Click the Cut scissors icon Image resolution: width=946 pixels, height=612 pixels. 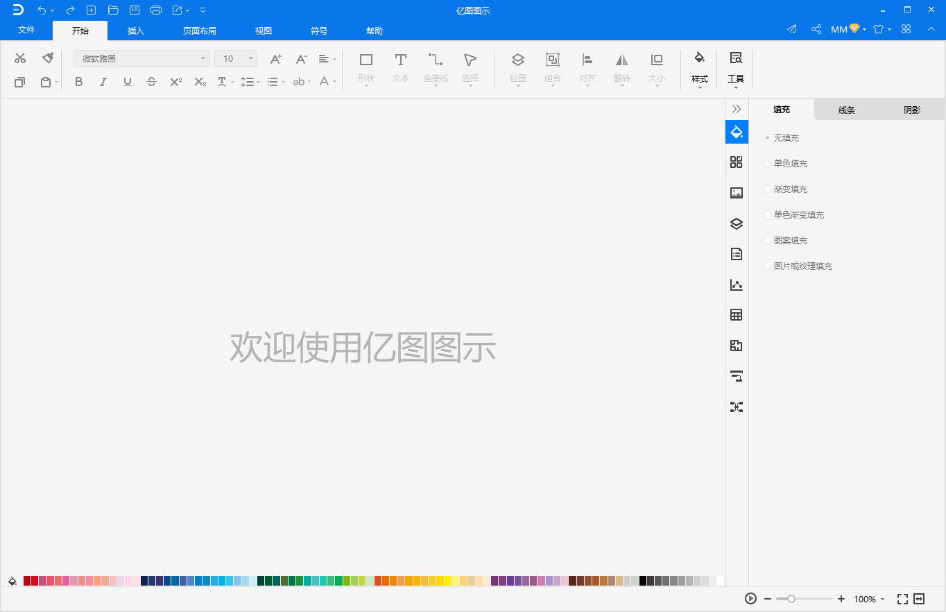pos(20,58)
